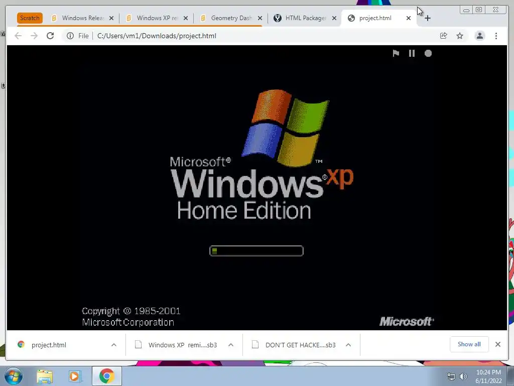Image resolution: width=514 pixels, height=386 pixels.
Task: Click the Windows XP loading progress bar
Action: click(x=256, y=251)
